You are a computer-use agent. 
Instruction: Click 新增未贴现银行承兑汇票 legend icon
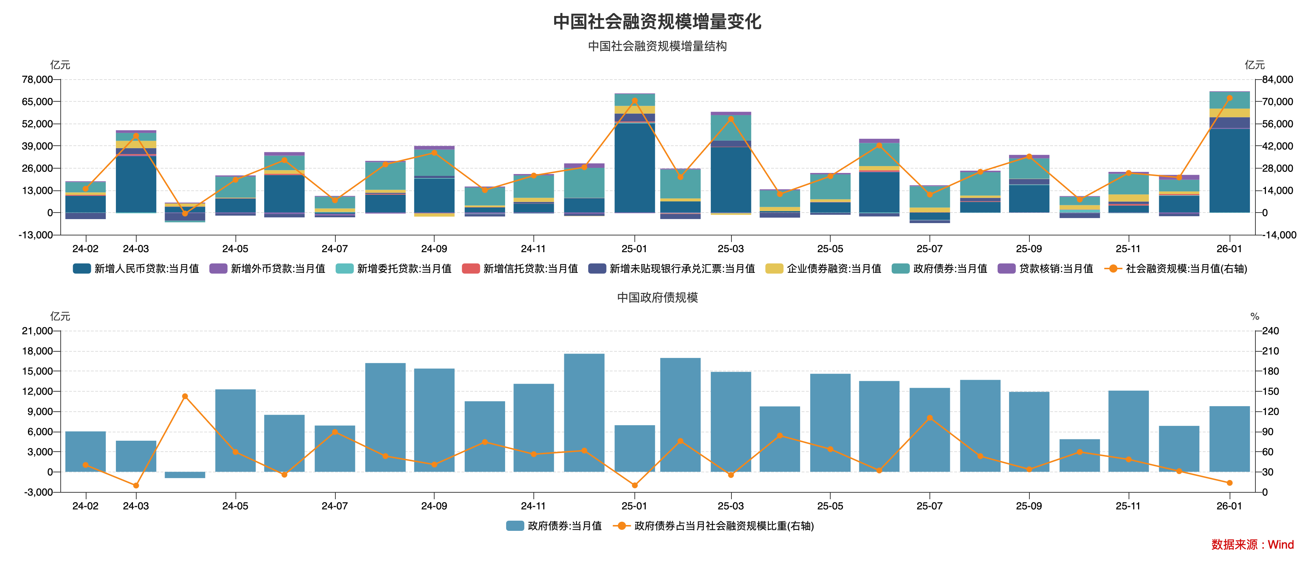pos(597,269)
